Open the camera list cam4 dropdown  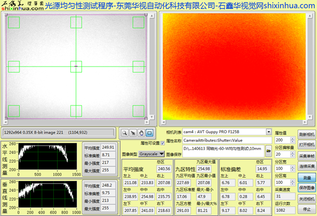[268, 132]
